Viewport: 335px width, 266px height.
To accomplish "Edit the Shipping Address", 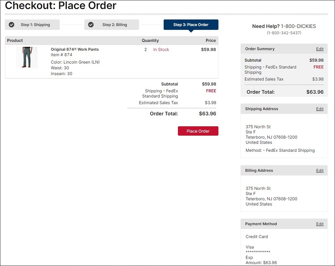I will [320, 109].
